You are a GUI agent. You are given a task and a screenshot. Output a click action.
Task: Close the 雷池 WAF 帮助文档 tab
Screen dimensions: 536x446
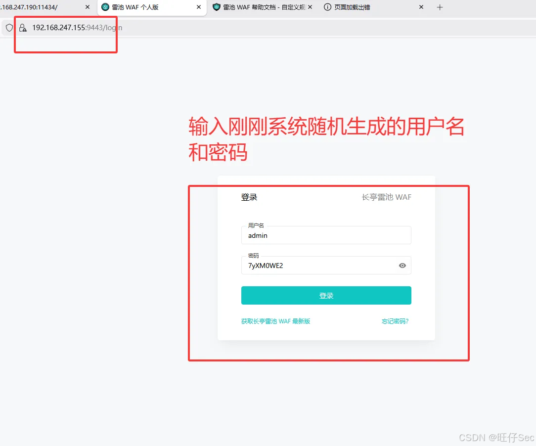coord(310,7)
